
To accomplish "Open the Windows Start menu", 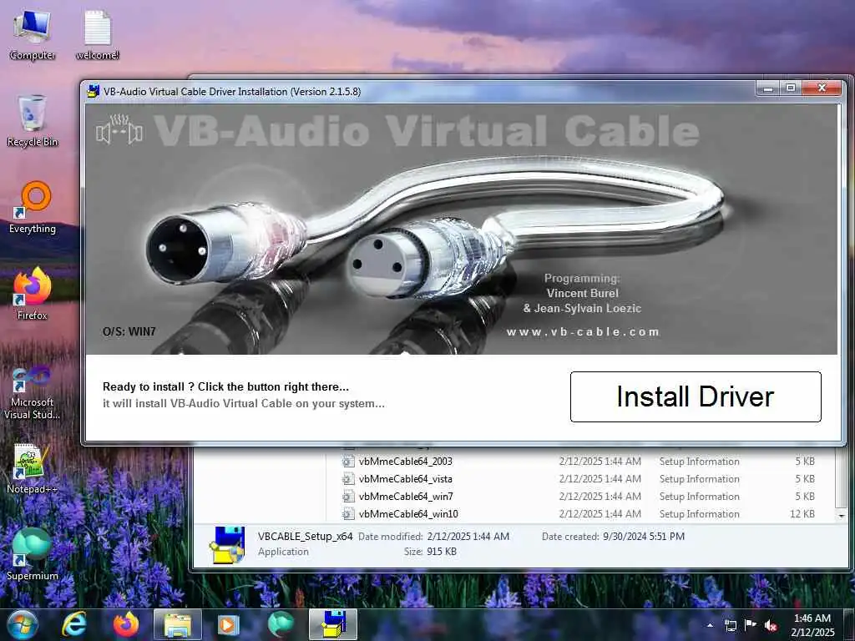I will click(x=23, y=624).
